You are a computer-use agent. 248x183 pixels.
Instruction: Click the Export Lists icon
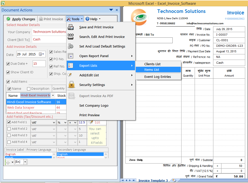pos(70,65)
